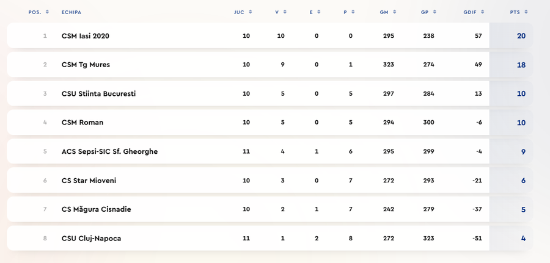The width and height of the screenshot is (550, 263).
Task: Click the ECHIPA column header
Action: click(x=71, y=12)
